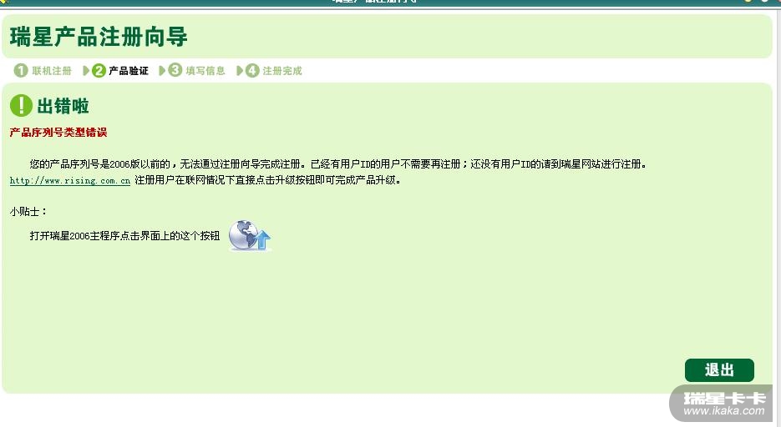Image resolution: width=781 pixels, height=427 pixels.
Task: Click the step 1 circle icon
Action: pyautogui.click(x=21, y=71)
